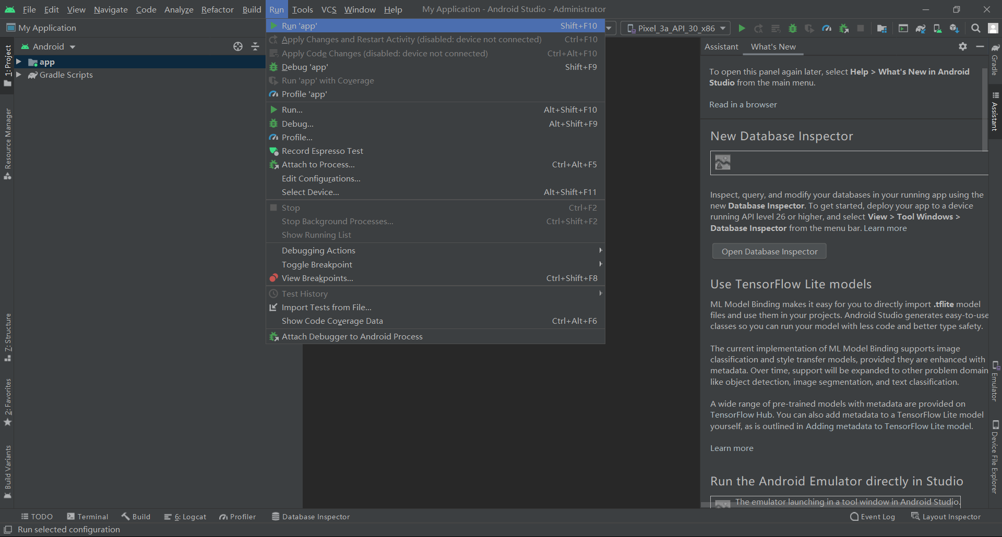Open the run configuration dropdown arrow
1002x537 pixels.
tap(609, 28)
